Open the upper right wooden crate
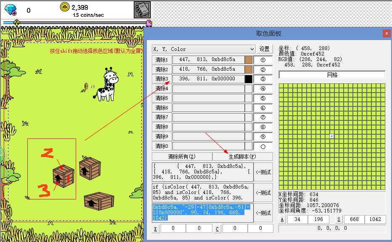 pyautogui.click(x=90, y=168)
